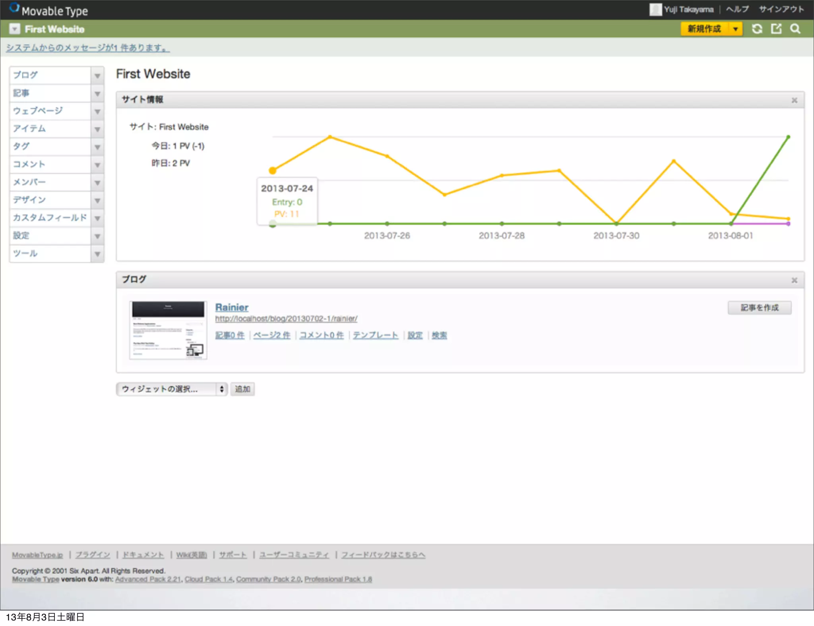Click the website selector arrow icon
This screenshot has width=814, height=626.
point(15,29)
